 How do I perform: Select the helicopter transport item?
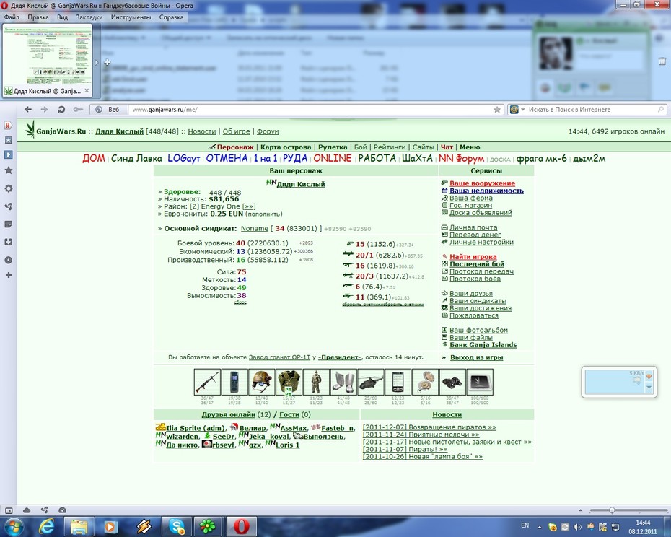(371, 382)
